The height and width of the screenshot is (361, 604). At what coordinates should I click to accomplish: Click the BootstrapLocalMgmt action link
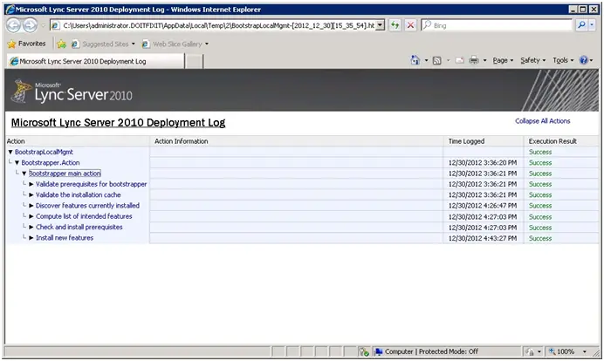coord(44,152)
